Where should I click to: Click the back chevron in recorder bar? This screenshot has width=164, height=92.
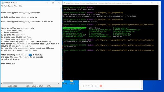[x=83, y=86]
